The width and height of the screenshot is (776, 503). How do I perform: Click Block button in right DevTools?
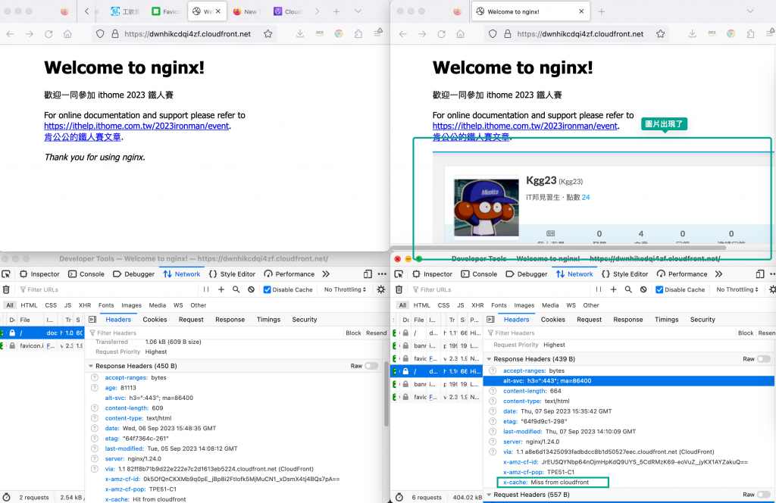746,333
